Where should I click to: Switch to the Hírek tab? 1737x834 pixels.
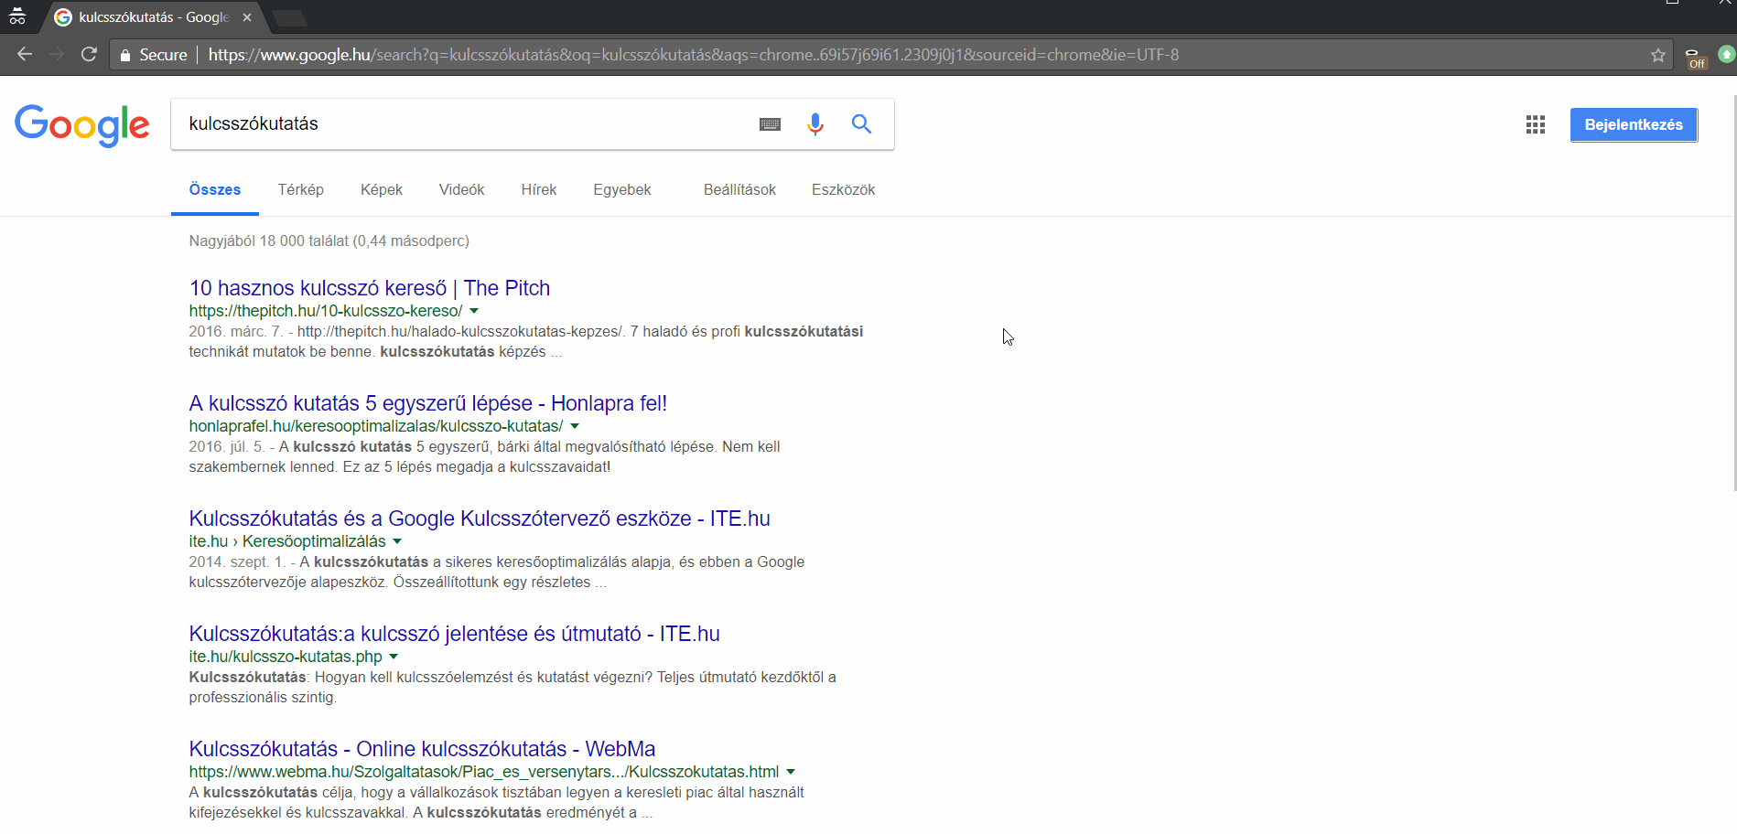(x=539, y=189)
